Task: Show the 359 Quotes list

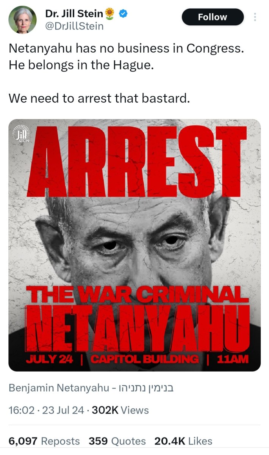Action: coord(117,441)
